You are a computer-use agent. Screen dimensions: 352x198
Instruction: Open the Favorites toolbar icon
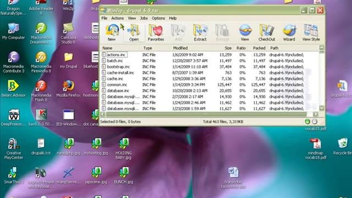tap(156, 32)
